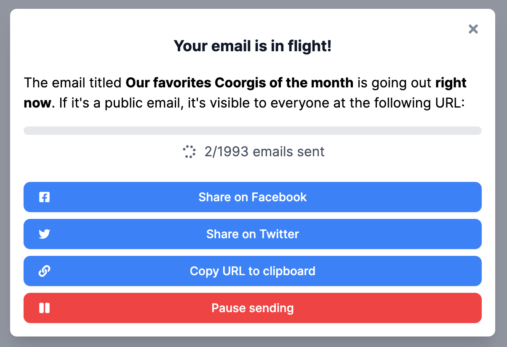
Task: Click the email sending progress bar
Action: 253,131
